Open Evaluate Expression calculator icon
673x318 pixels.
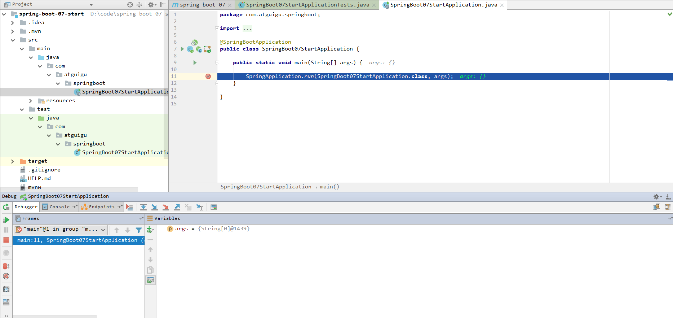point(214,207)
